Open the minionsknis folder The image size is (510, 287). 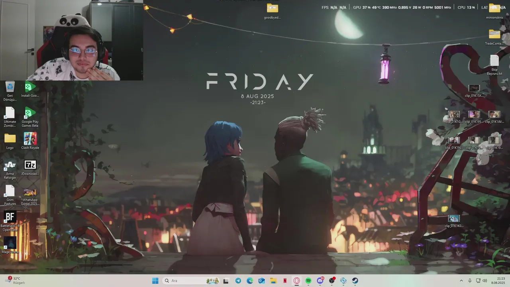(494, 12)
